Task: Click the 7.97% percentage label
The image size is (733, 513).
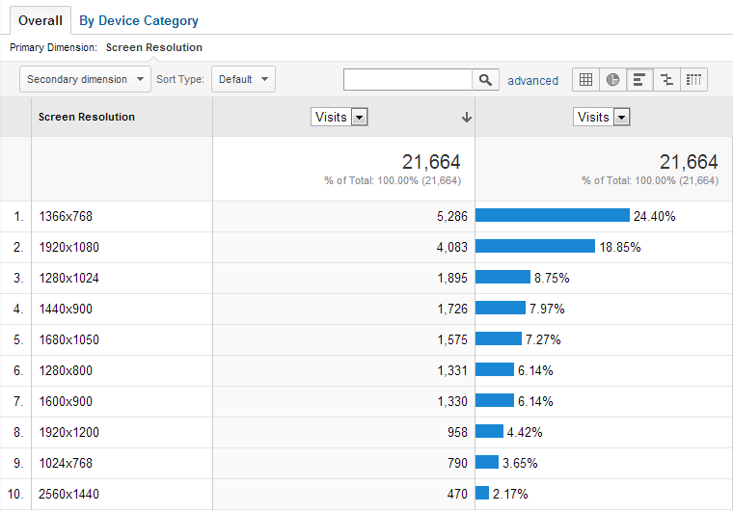Action: 547,309
